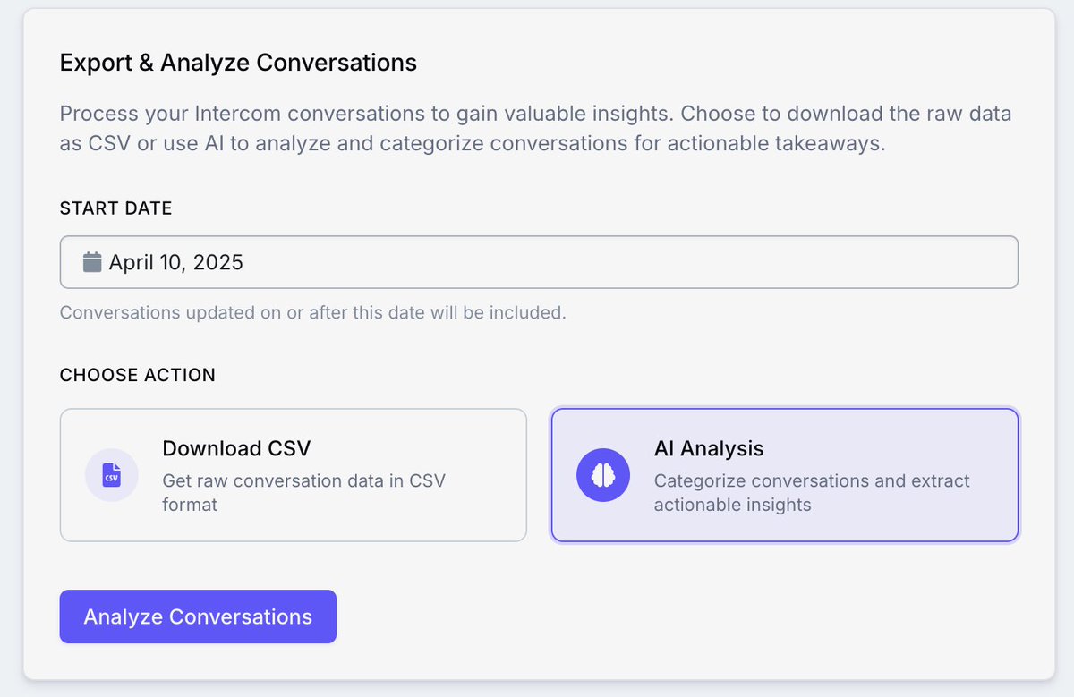Select the AI Analysis action card
This screenshot has height=697, width=1074.
pos(785,475)
